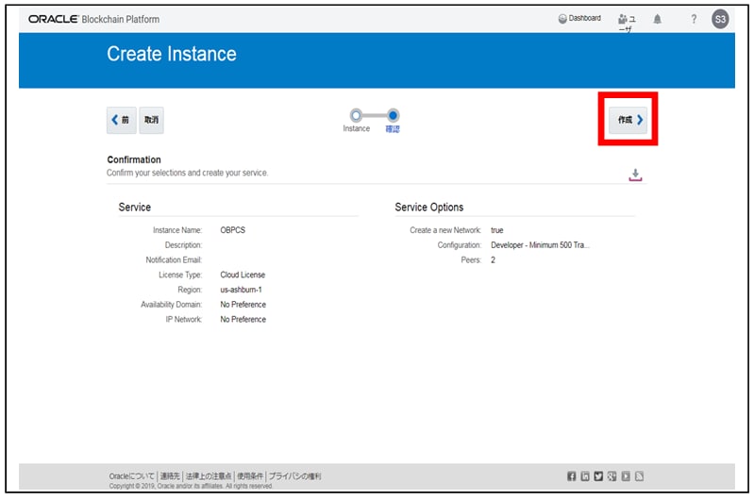This screenshot has height=500, width=754.
Task: Click the RSS feed icon in the footer
Action: (x=639, y=476)
